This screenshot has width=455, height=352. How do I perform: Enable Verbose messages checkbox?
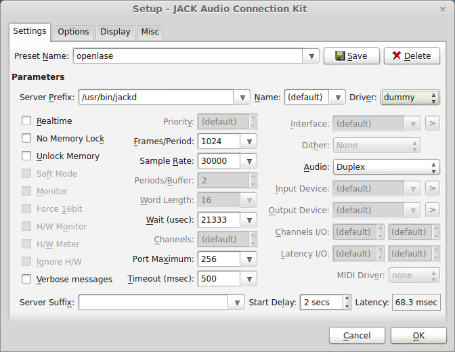click(x=26, y=279)
